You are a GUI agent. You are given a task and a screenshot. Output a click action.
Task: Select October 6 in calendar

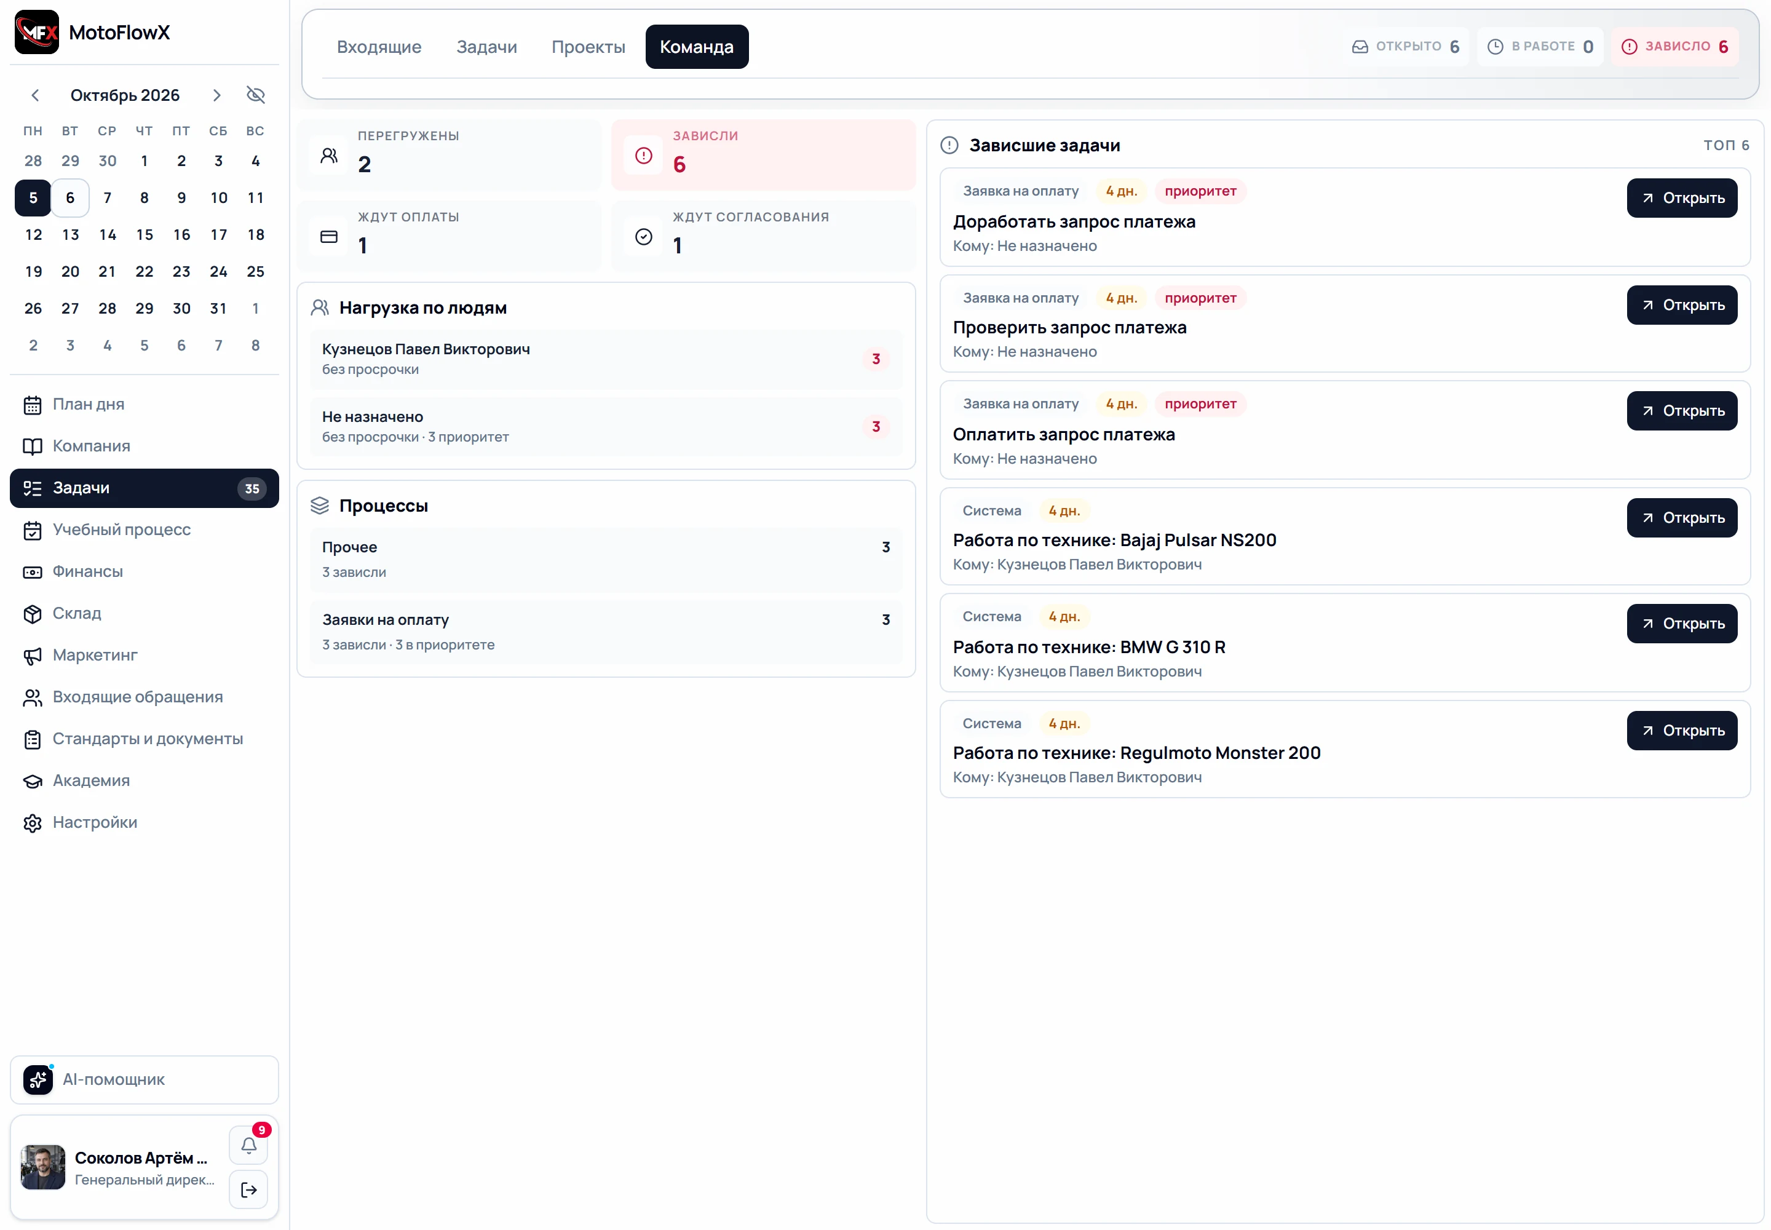pos(70,198)
